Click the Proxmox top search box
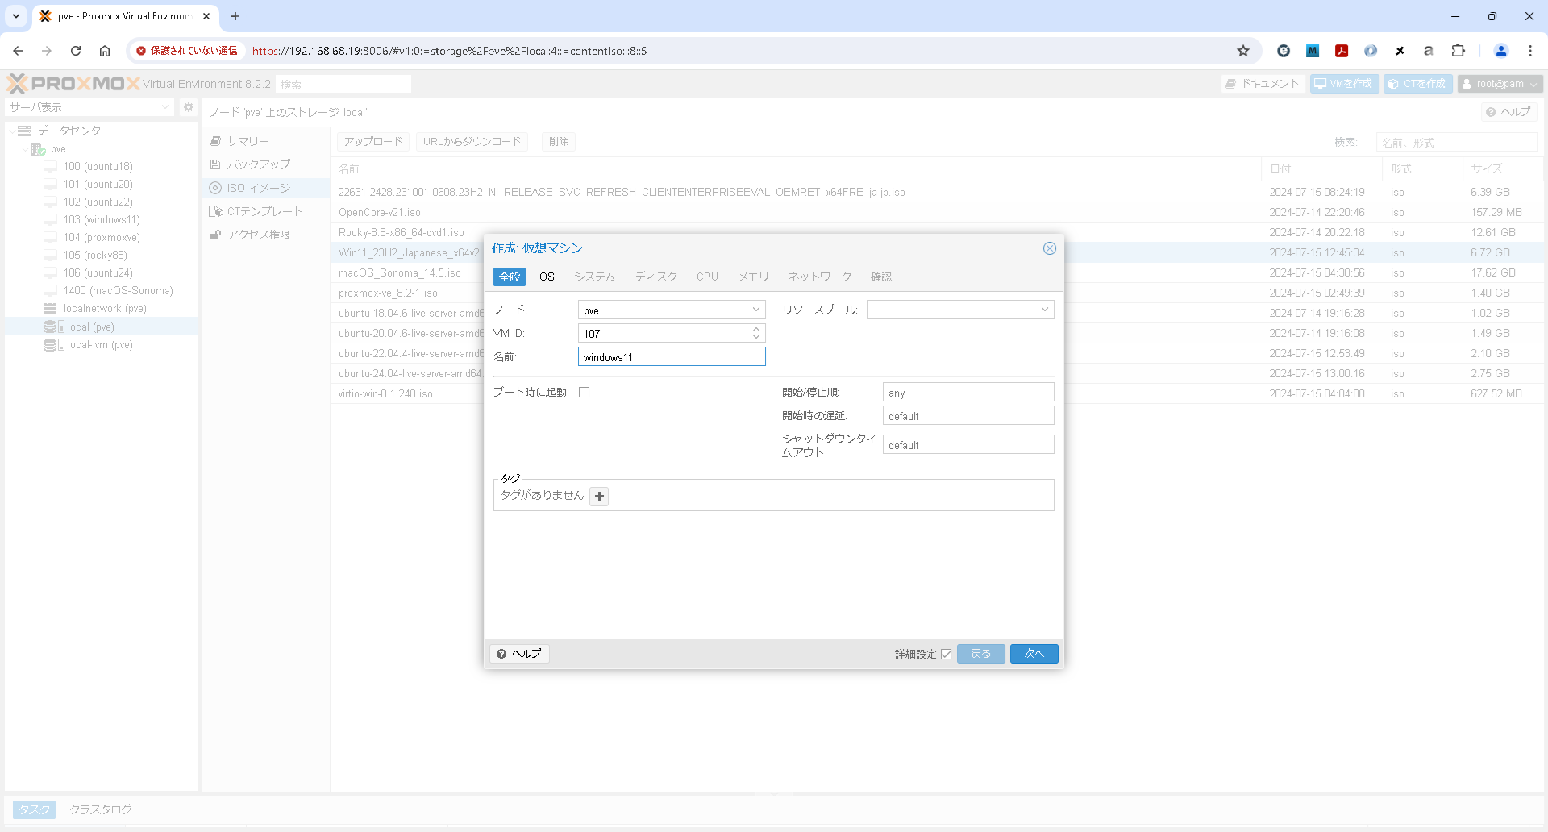 (x=343, y=84)
